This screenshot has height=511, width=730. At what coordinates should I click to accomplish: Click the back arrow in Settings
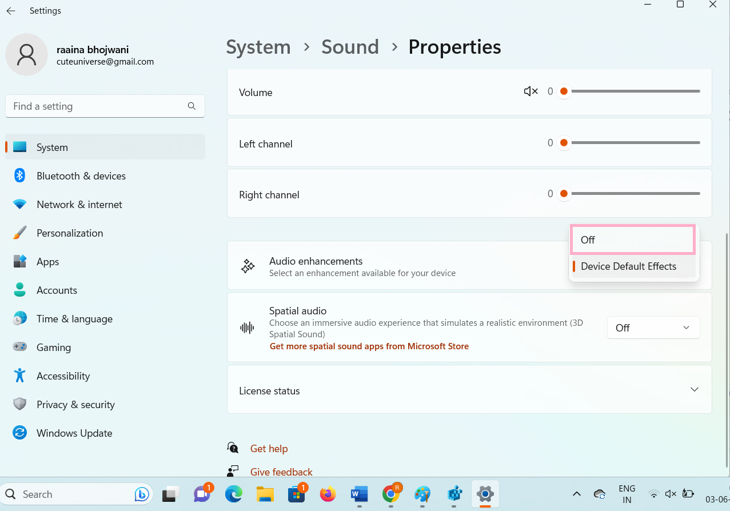11,11
